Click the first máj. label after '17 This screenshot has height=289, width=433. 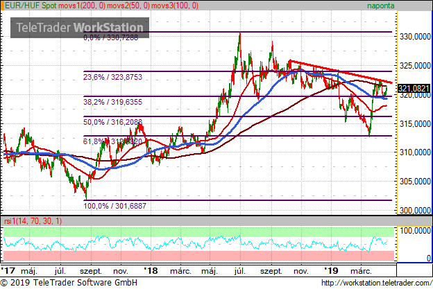point(29,271)
